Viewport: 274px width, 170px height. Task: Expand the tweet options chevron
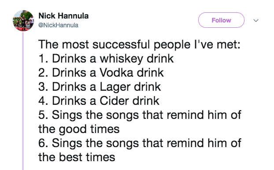(256, 21)
